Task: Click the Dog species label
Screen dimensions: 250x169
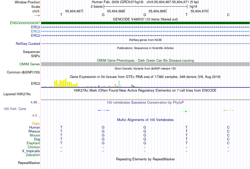Action: coord(37,139)
